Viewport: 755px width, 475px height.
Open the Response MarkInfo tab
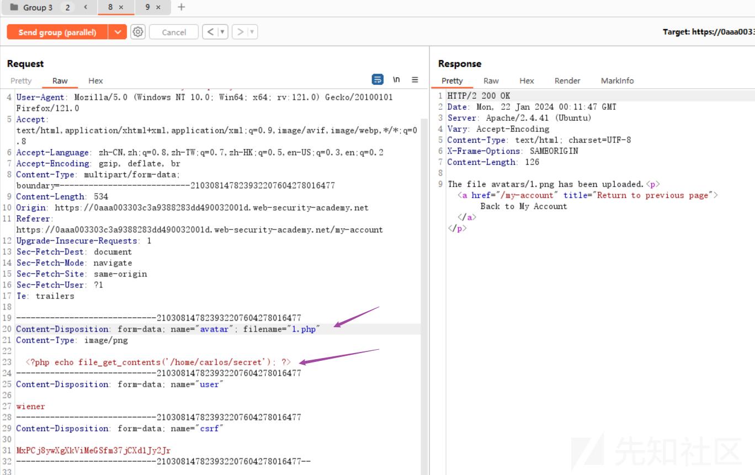(x=617, y=81)
